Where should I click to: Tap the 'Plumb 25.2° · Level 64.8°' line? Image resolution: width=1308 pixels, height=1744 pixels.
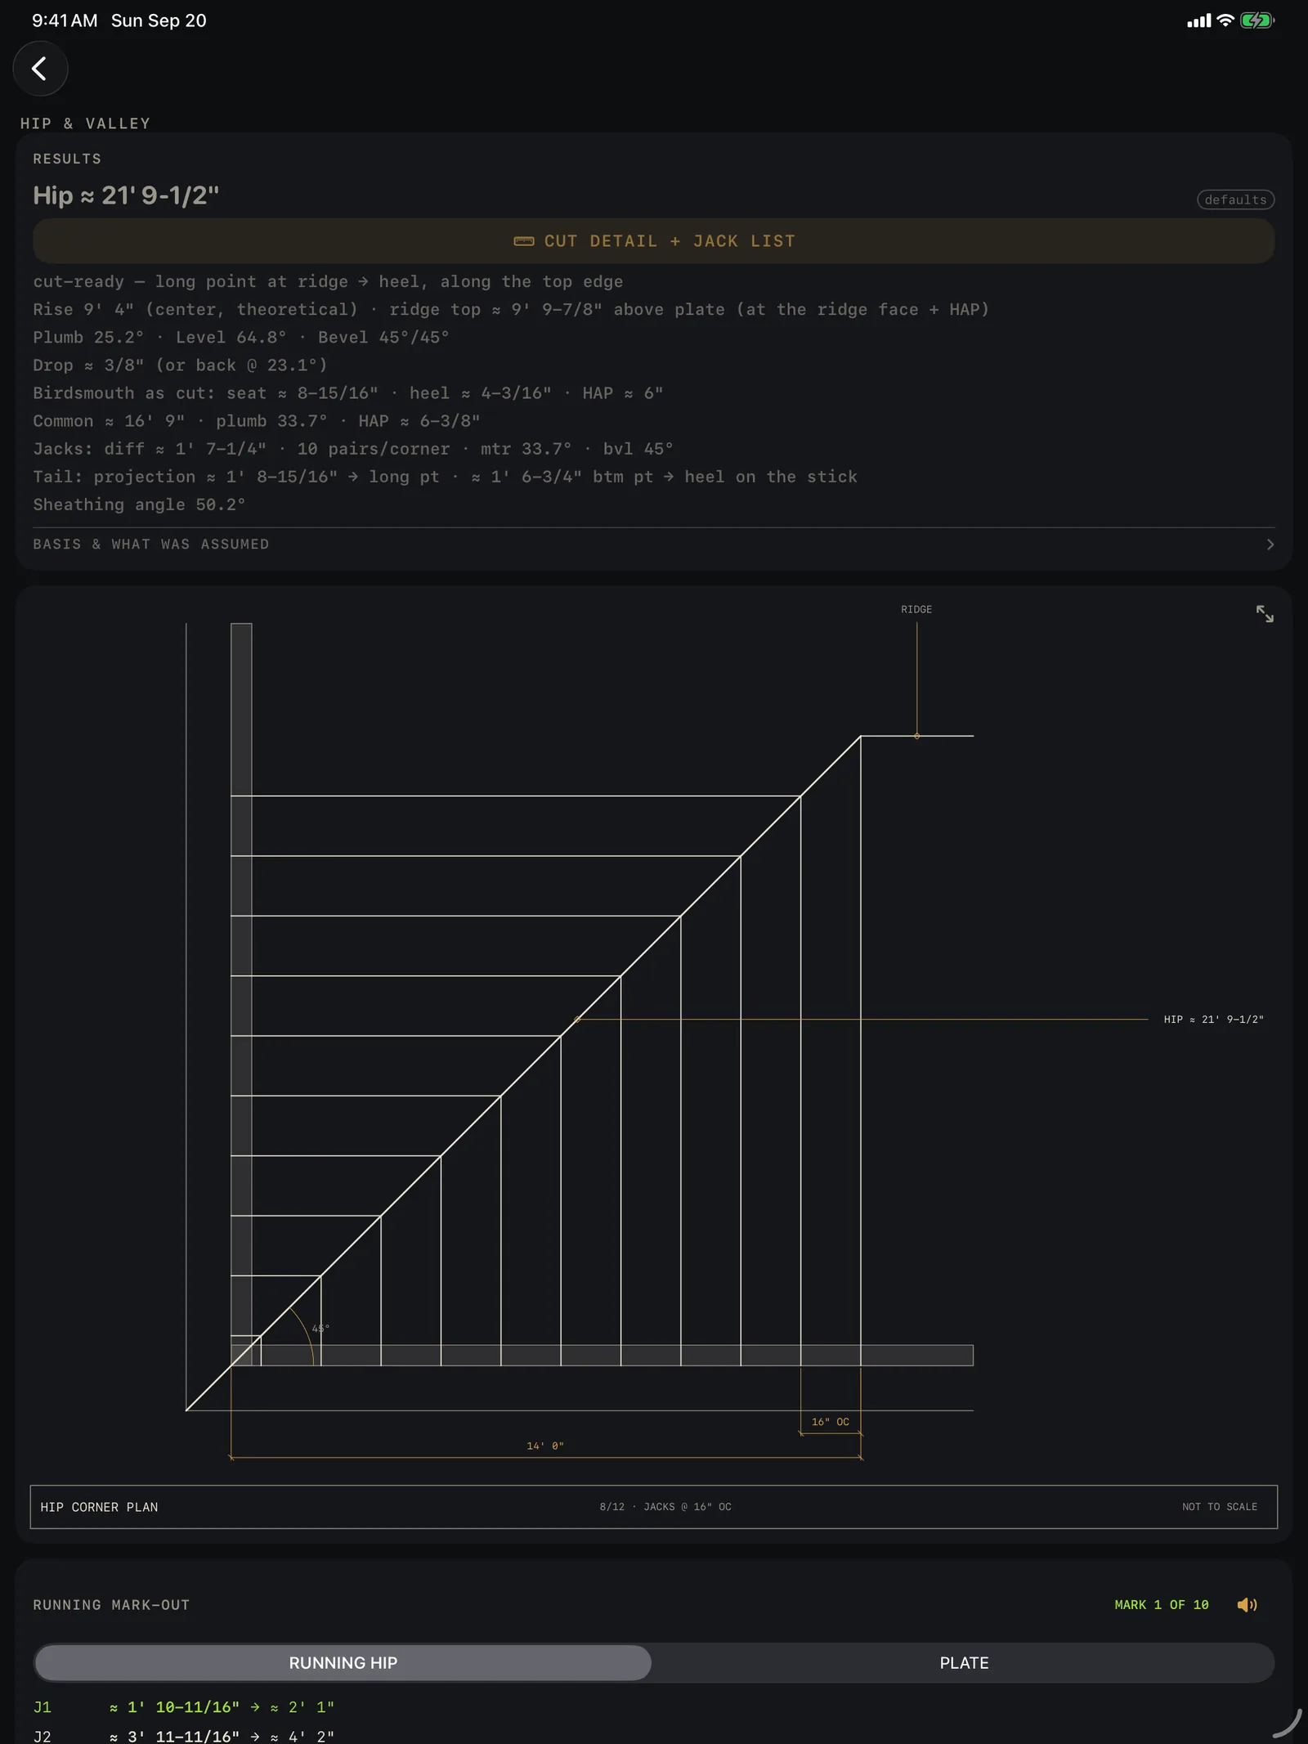click(x=241, y=337)
